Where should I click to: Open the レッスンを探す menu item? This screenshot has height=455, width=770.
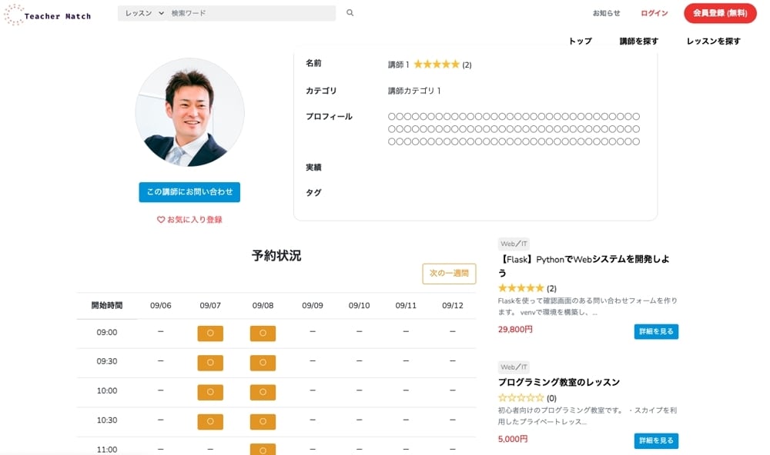[713, 42]
